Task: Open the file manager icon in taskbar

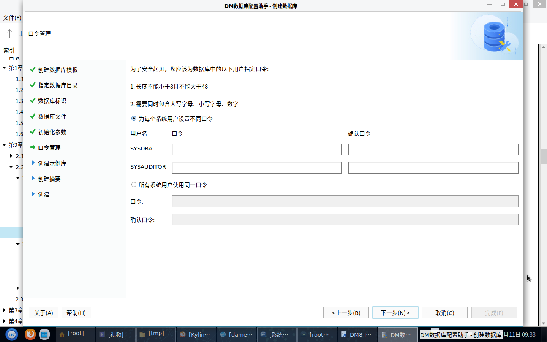Action: click(x=44, y=334)
